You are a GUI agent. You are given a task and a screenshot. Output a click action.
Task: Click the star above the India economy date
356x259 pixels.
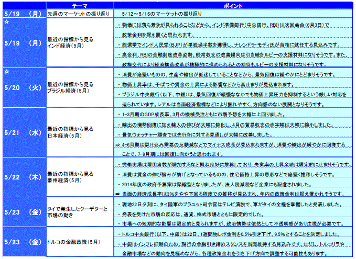pyautogui.click(x=6, y=22)
